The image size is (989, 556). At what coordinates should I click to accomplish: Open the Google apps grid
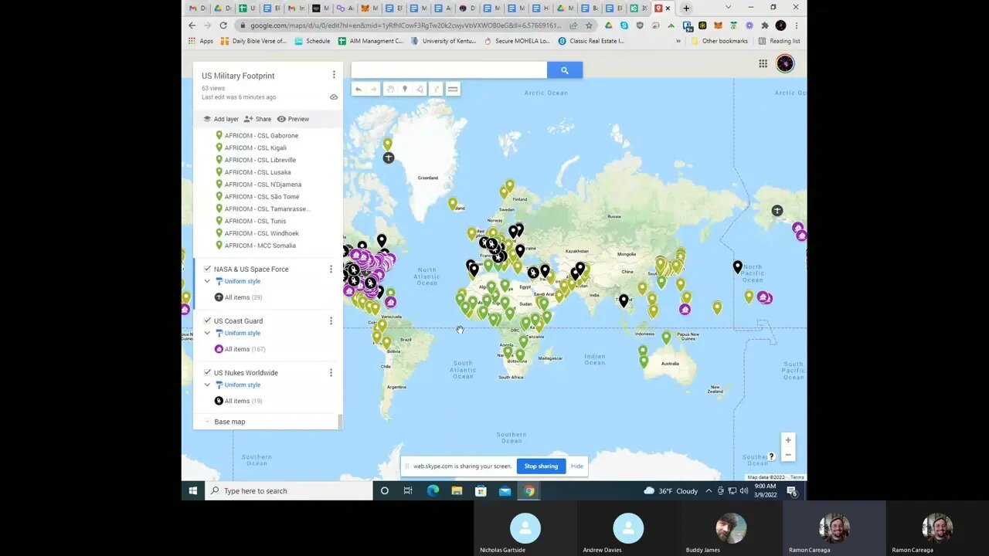(x=763, y=64)
